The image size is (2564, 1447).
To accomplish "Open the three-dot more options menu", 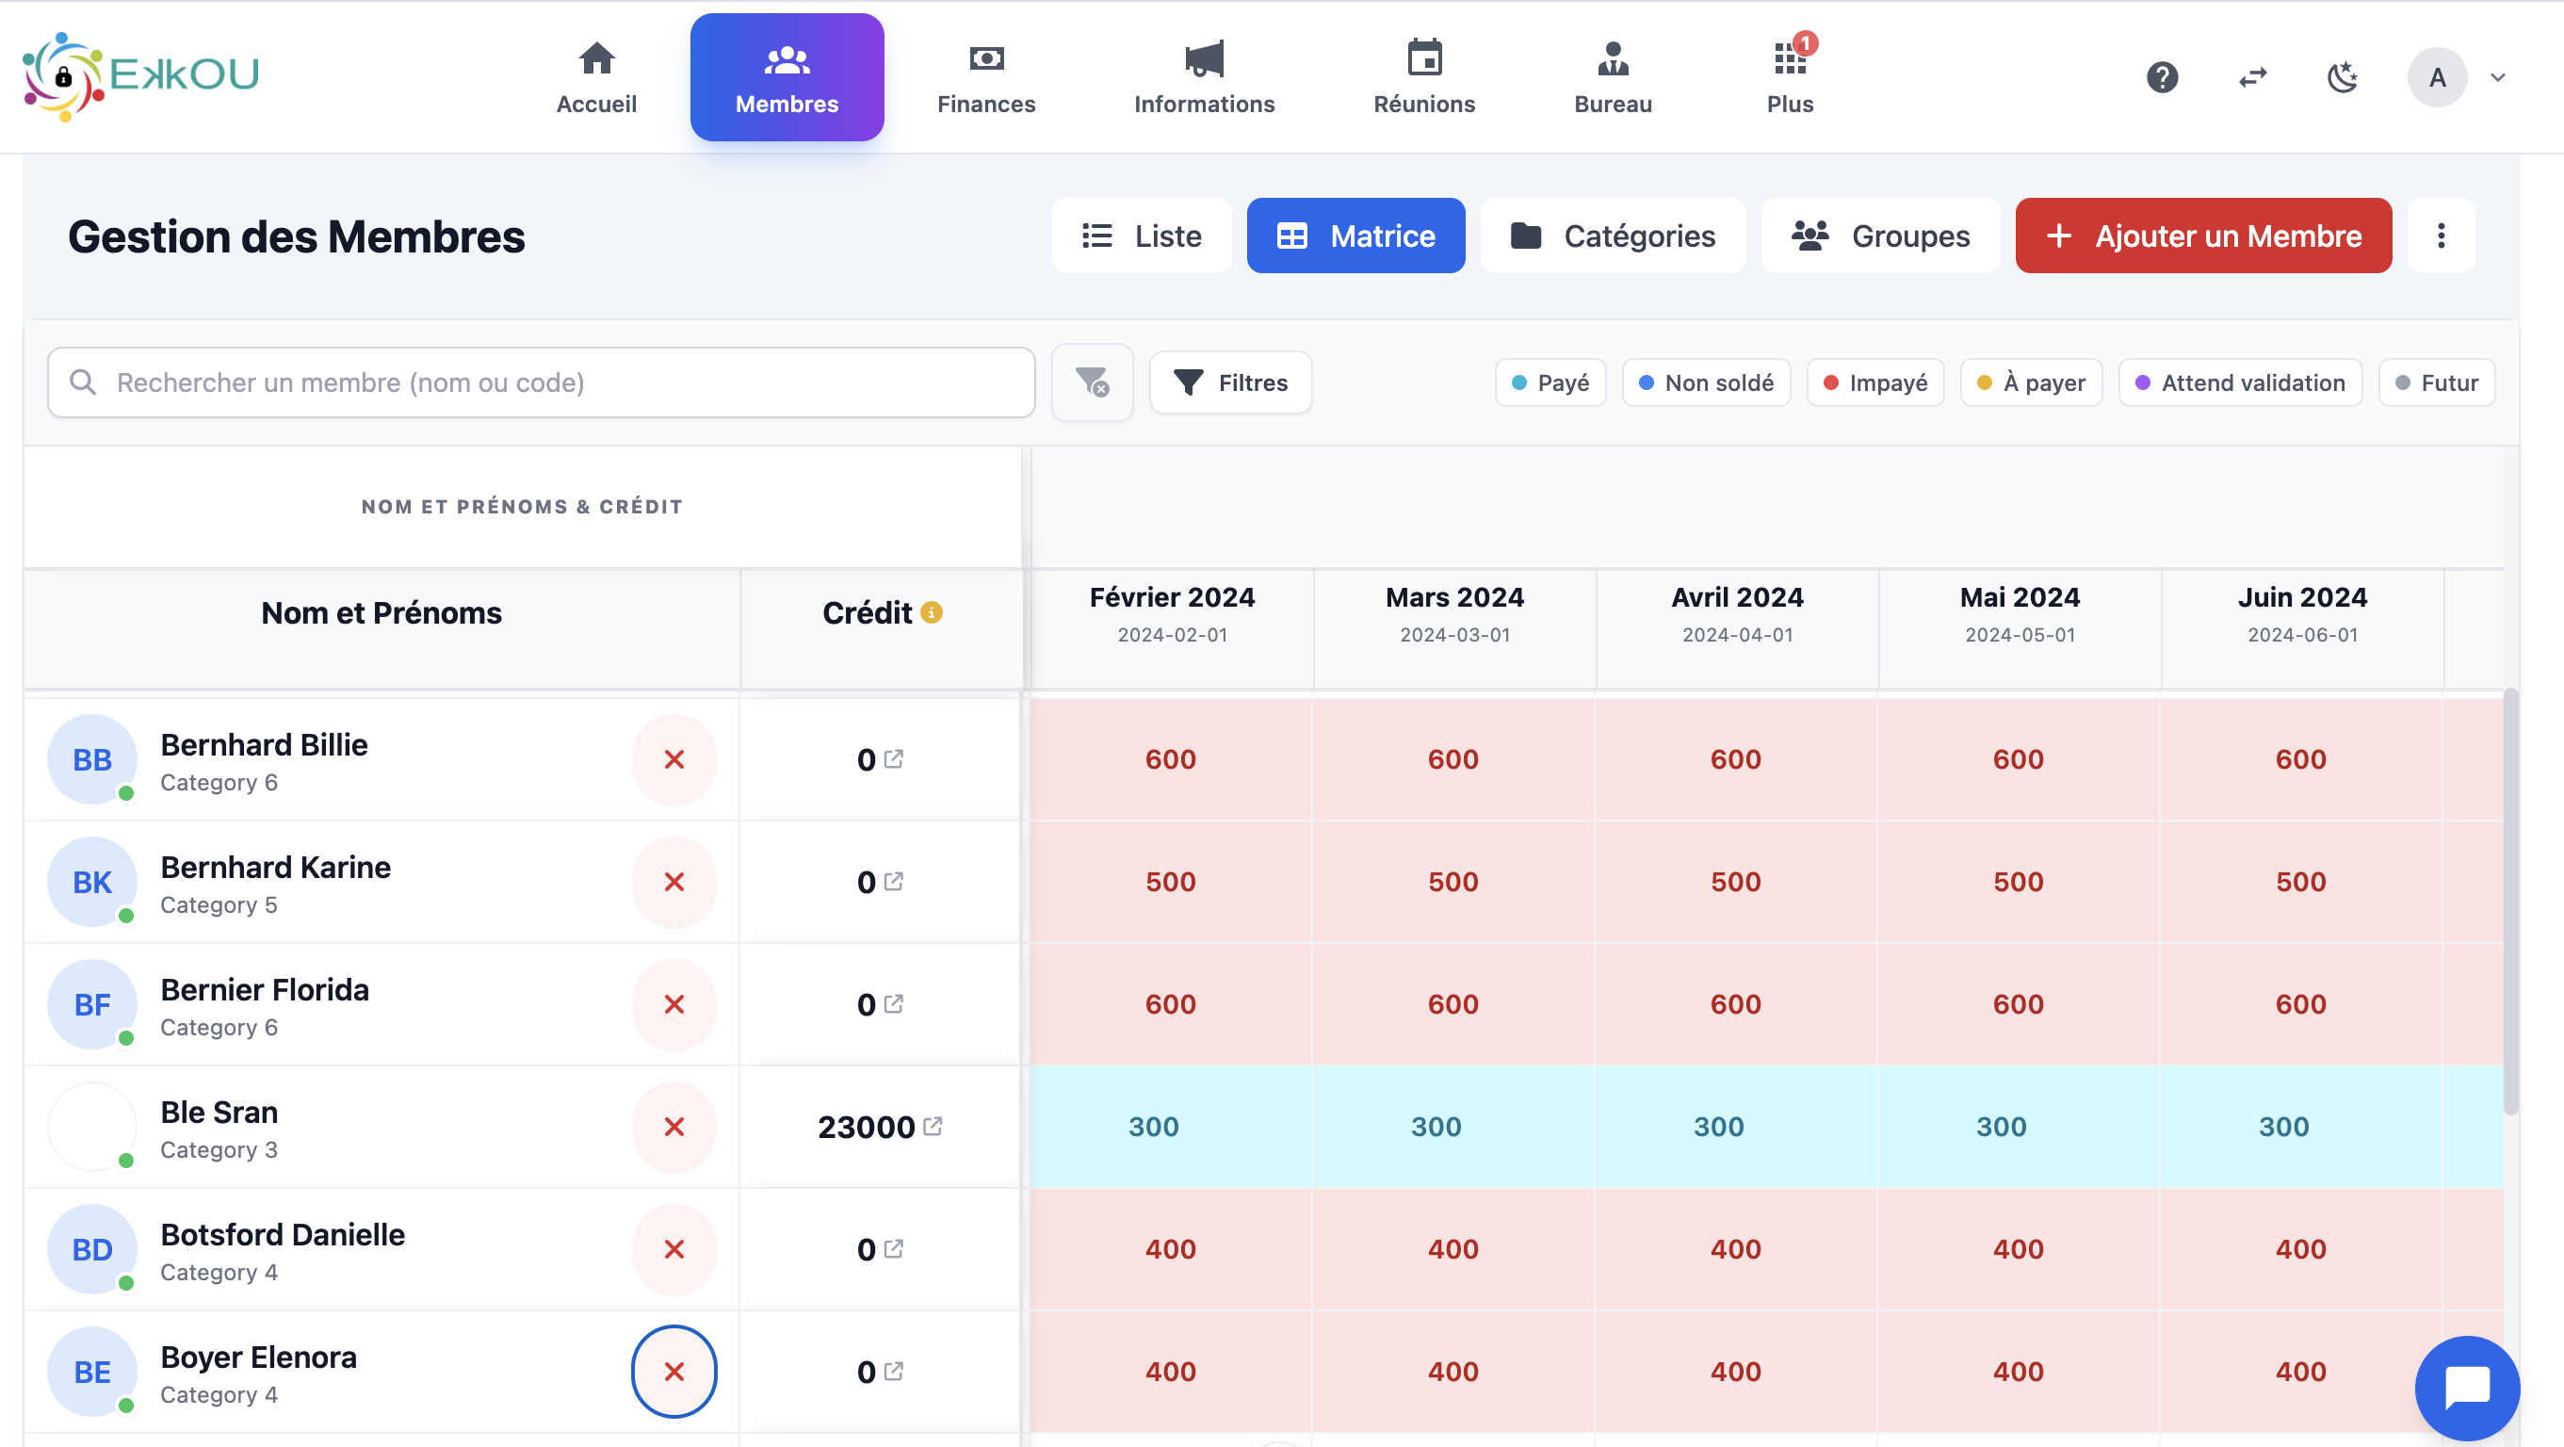I will pos(2441,235).
